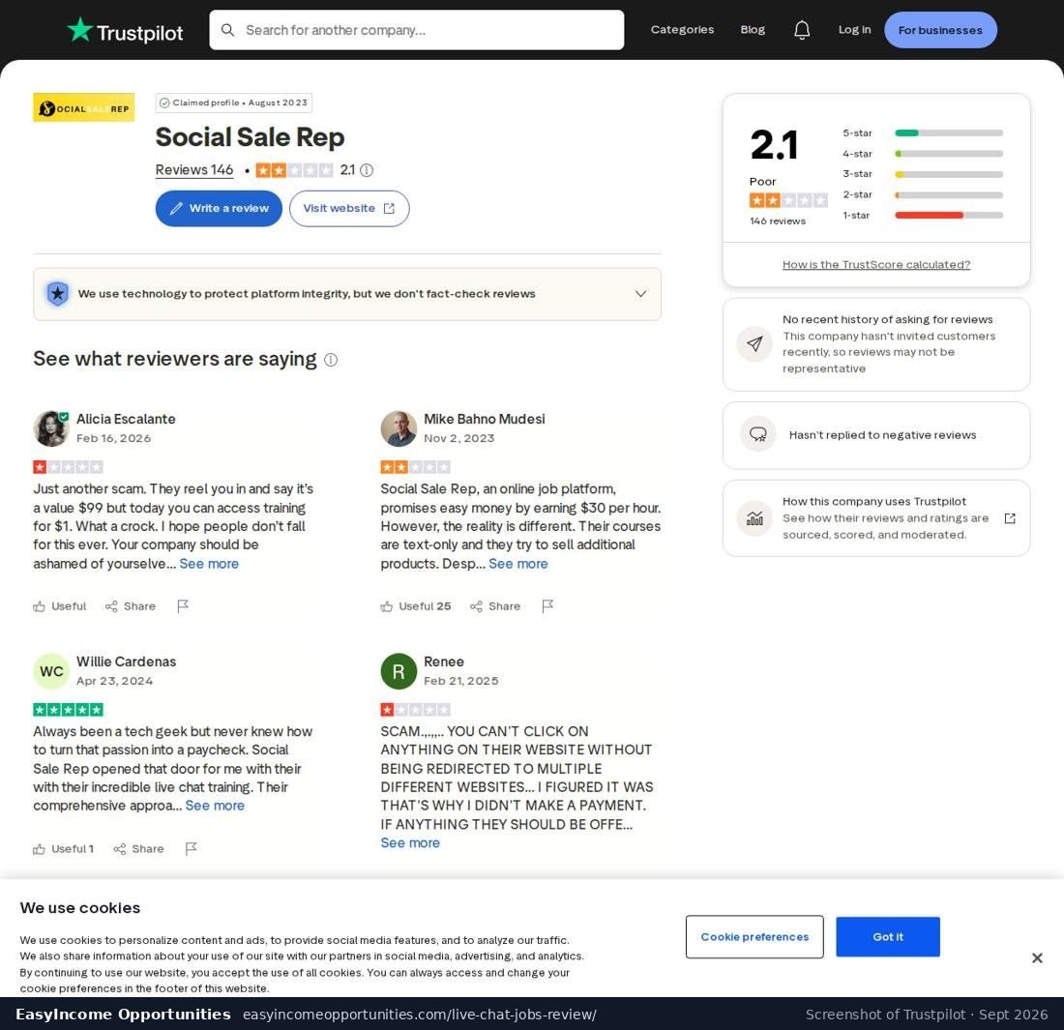Click Renee's reviewer name
The image size is (1064, 1030).
point(444,662)
